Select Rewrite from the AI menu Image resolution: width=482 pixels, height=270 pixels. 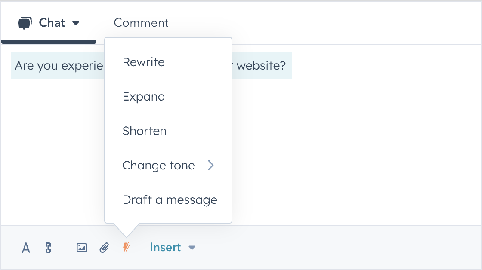144,62
